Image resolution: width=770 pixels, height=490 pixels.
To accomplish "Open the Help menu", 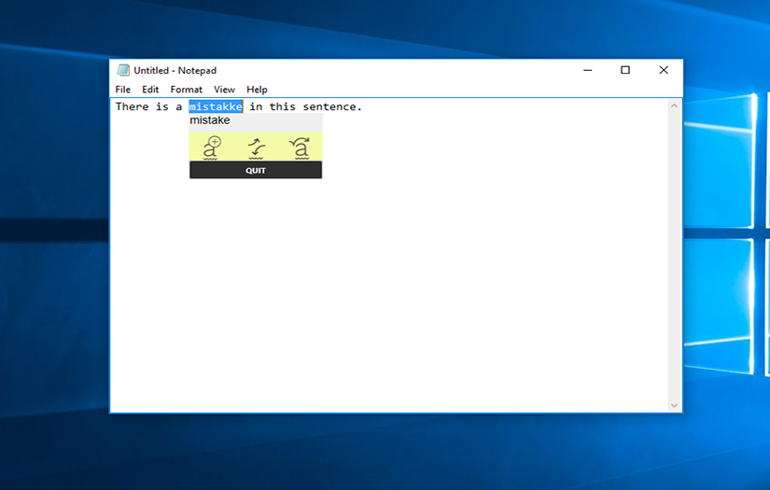I will 257,90.
